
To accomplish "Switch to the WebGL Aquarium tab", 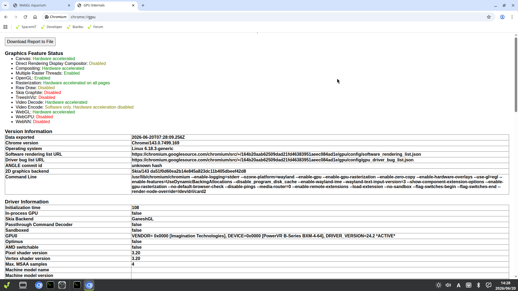I will [x=42, y=5].
